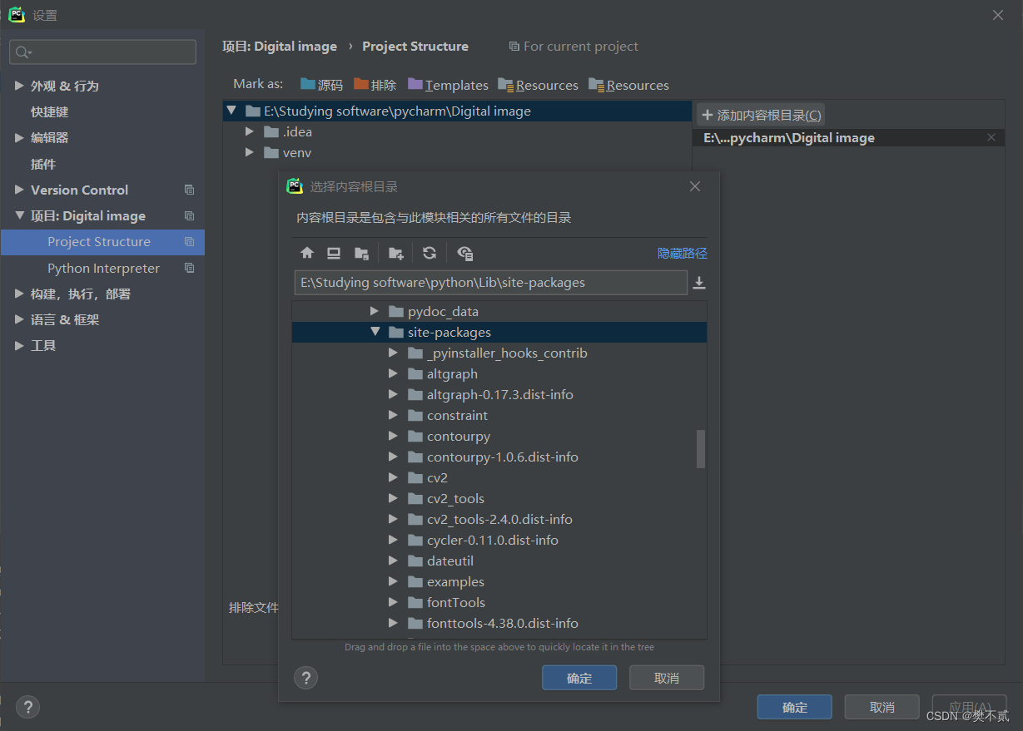Expand the pydoc_data folder
Screen dimensions: 1023x731
[x=375, y=311]
